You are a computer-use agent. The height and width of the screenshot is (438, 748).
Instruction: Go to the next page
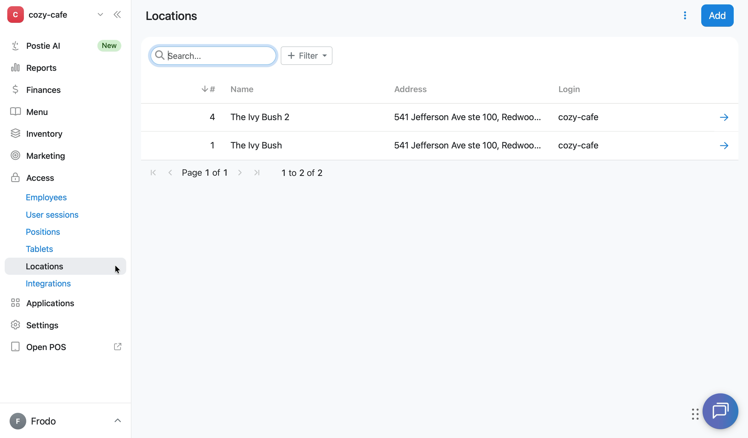[x=240, y=173]
